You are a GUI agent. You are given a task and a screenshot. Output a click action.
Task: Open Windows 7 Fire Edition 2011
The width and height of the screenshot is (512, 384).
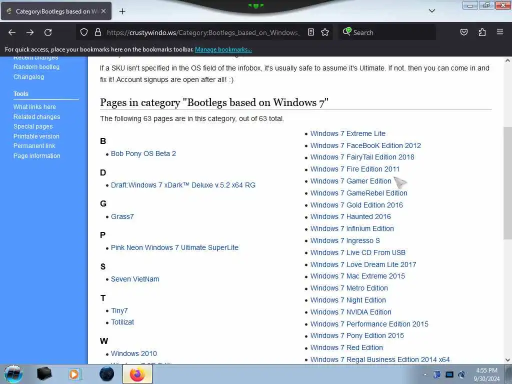pos(355,169)
